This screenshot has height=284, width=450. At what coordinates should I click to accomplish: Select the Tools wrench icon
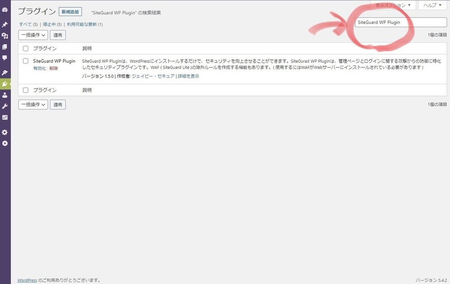tap(5, 106)
